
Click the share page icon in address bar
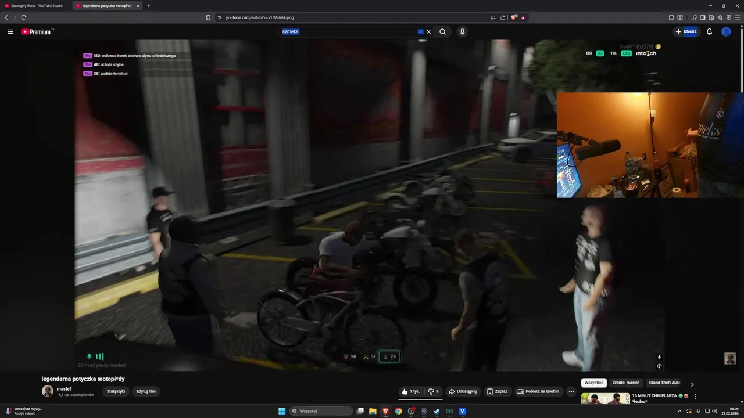pyautogui.click(x=503, y=17)
